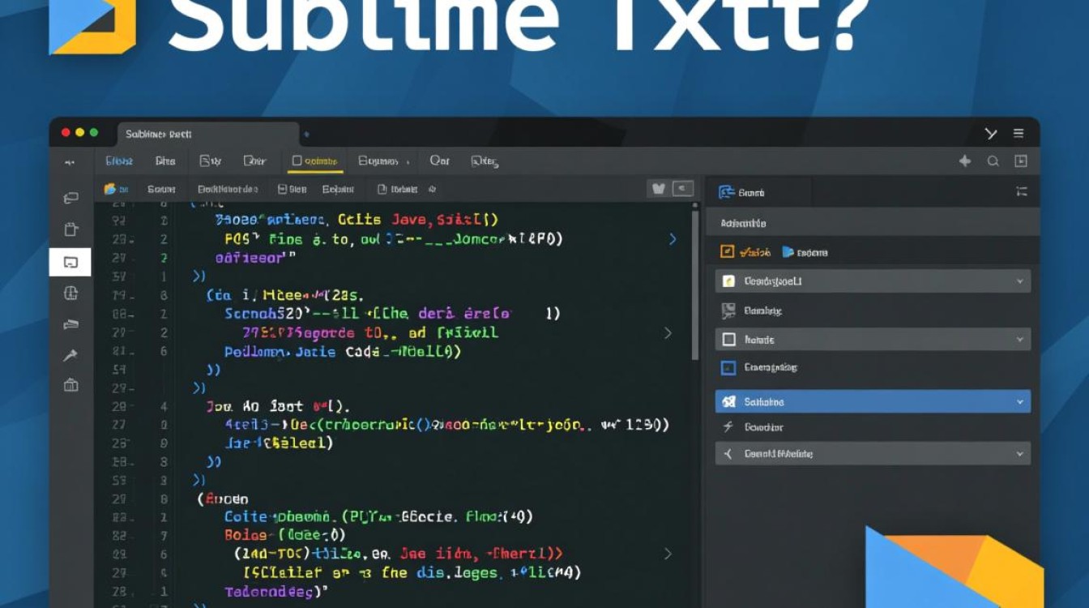Click the lightning bolt icon in right panel
1089x608 pixels.
(x=727, y=426)
